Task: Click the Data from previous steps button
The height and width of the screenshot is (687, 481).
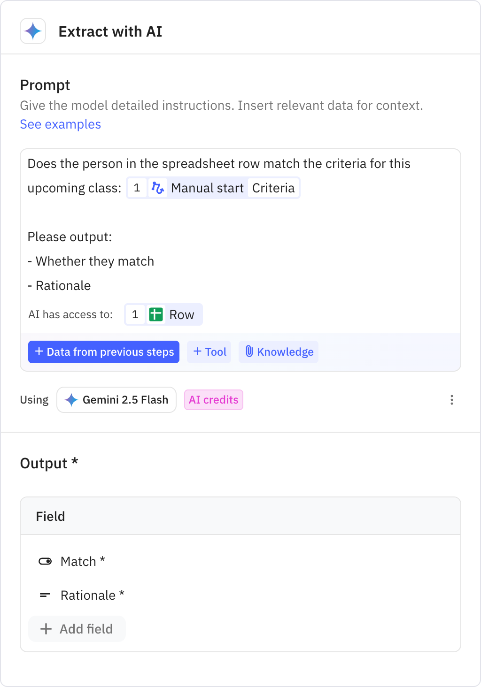Action: [x=103, y=352]
